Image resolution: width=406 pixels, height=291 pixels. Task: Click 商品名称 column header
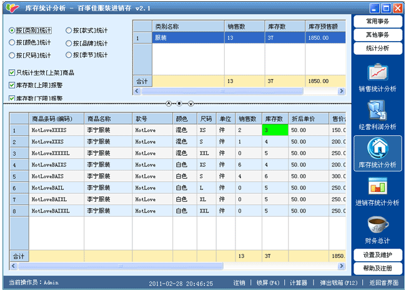click(108, 119)
